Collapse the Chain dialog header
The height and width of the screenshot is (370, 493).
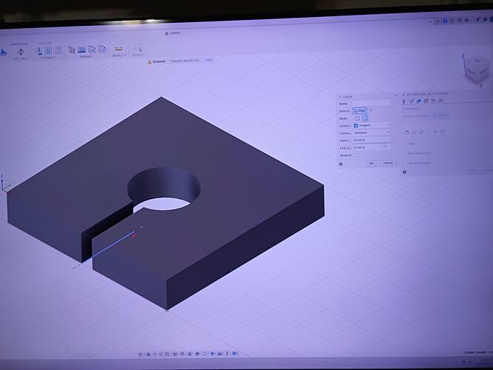tap(340, 97)
